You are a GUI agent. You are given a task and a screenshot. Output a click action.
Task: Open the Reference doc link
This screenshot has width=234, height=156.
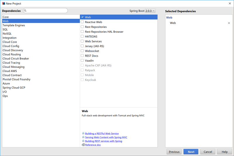coord(93,145)
